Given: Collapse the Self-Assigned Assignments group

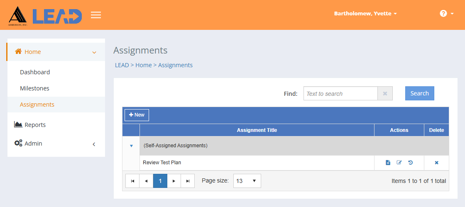Looking at the screenshot, I should [x=131, y=146].
